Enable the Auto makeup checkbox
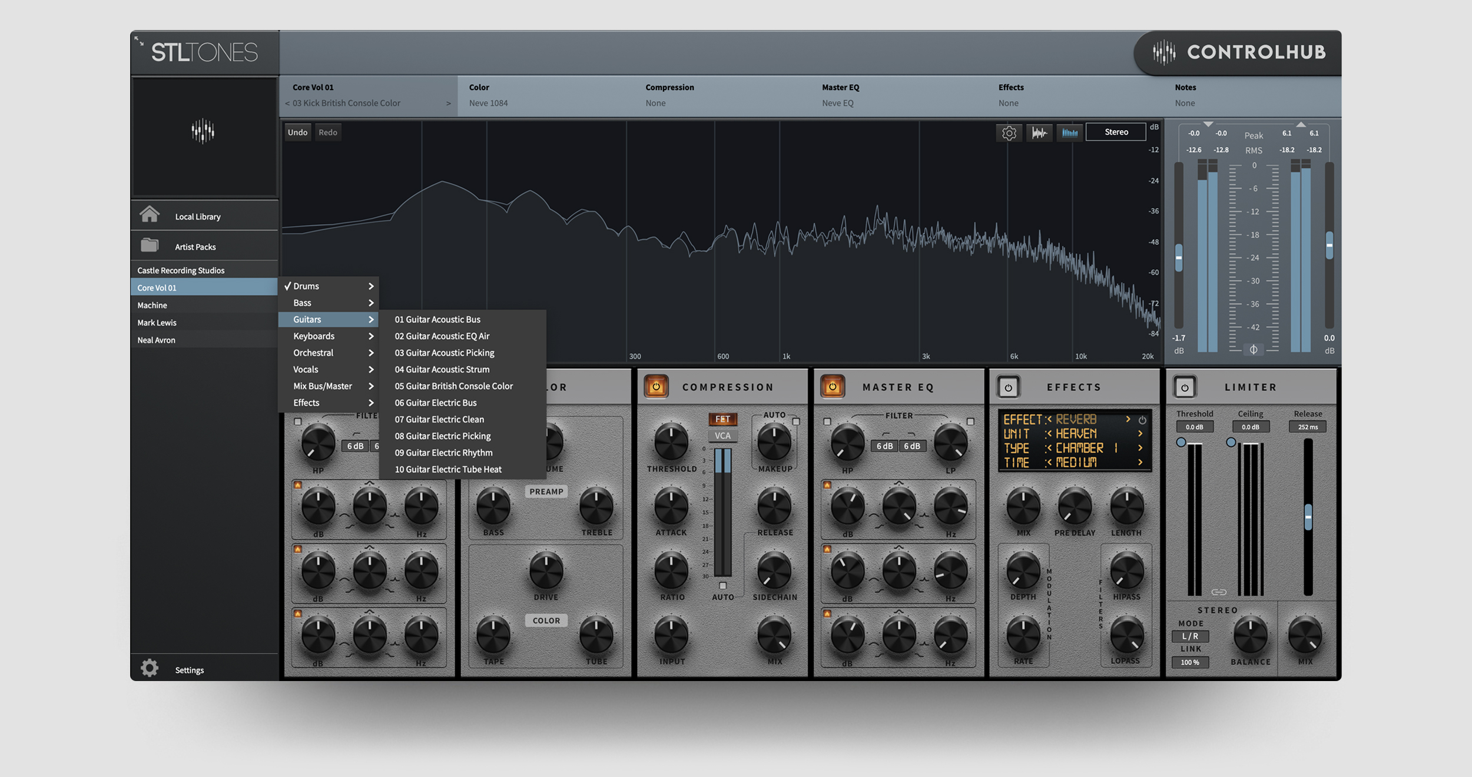Viewport: 1472px width, 777px height. pos(796,421)
